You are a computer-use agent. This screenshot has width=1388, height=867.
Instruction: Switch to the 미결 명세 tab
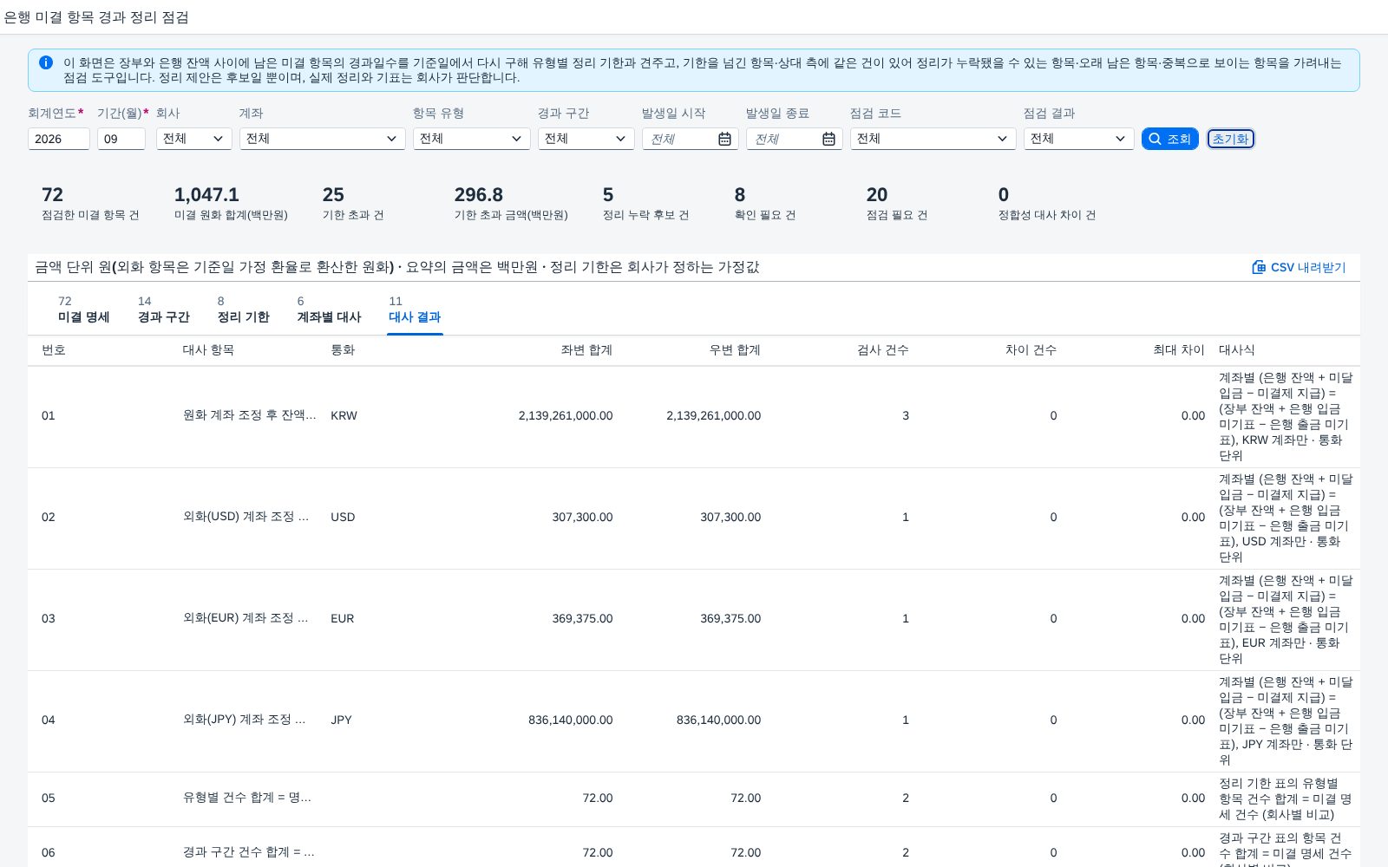pos(83,310)
